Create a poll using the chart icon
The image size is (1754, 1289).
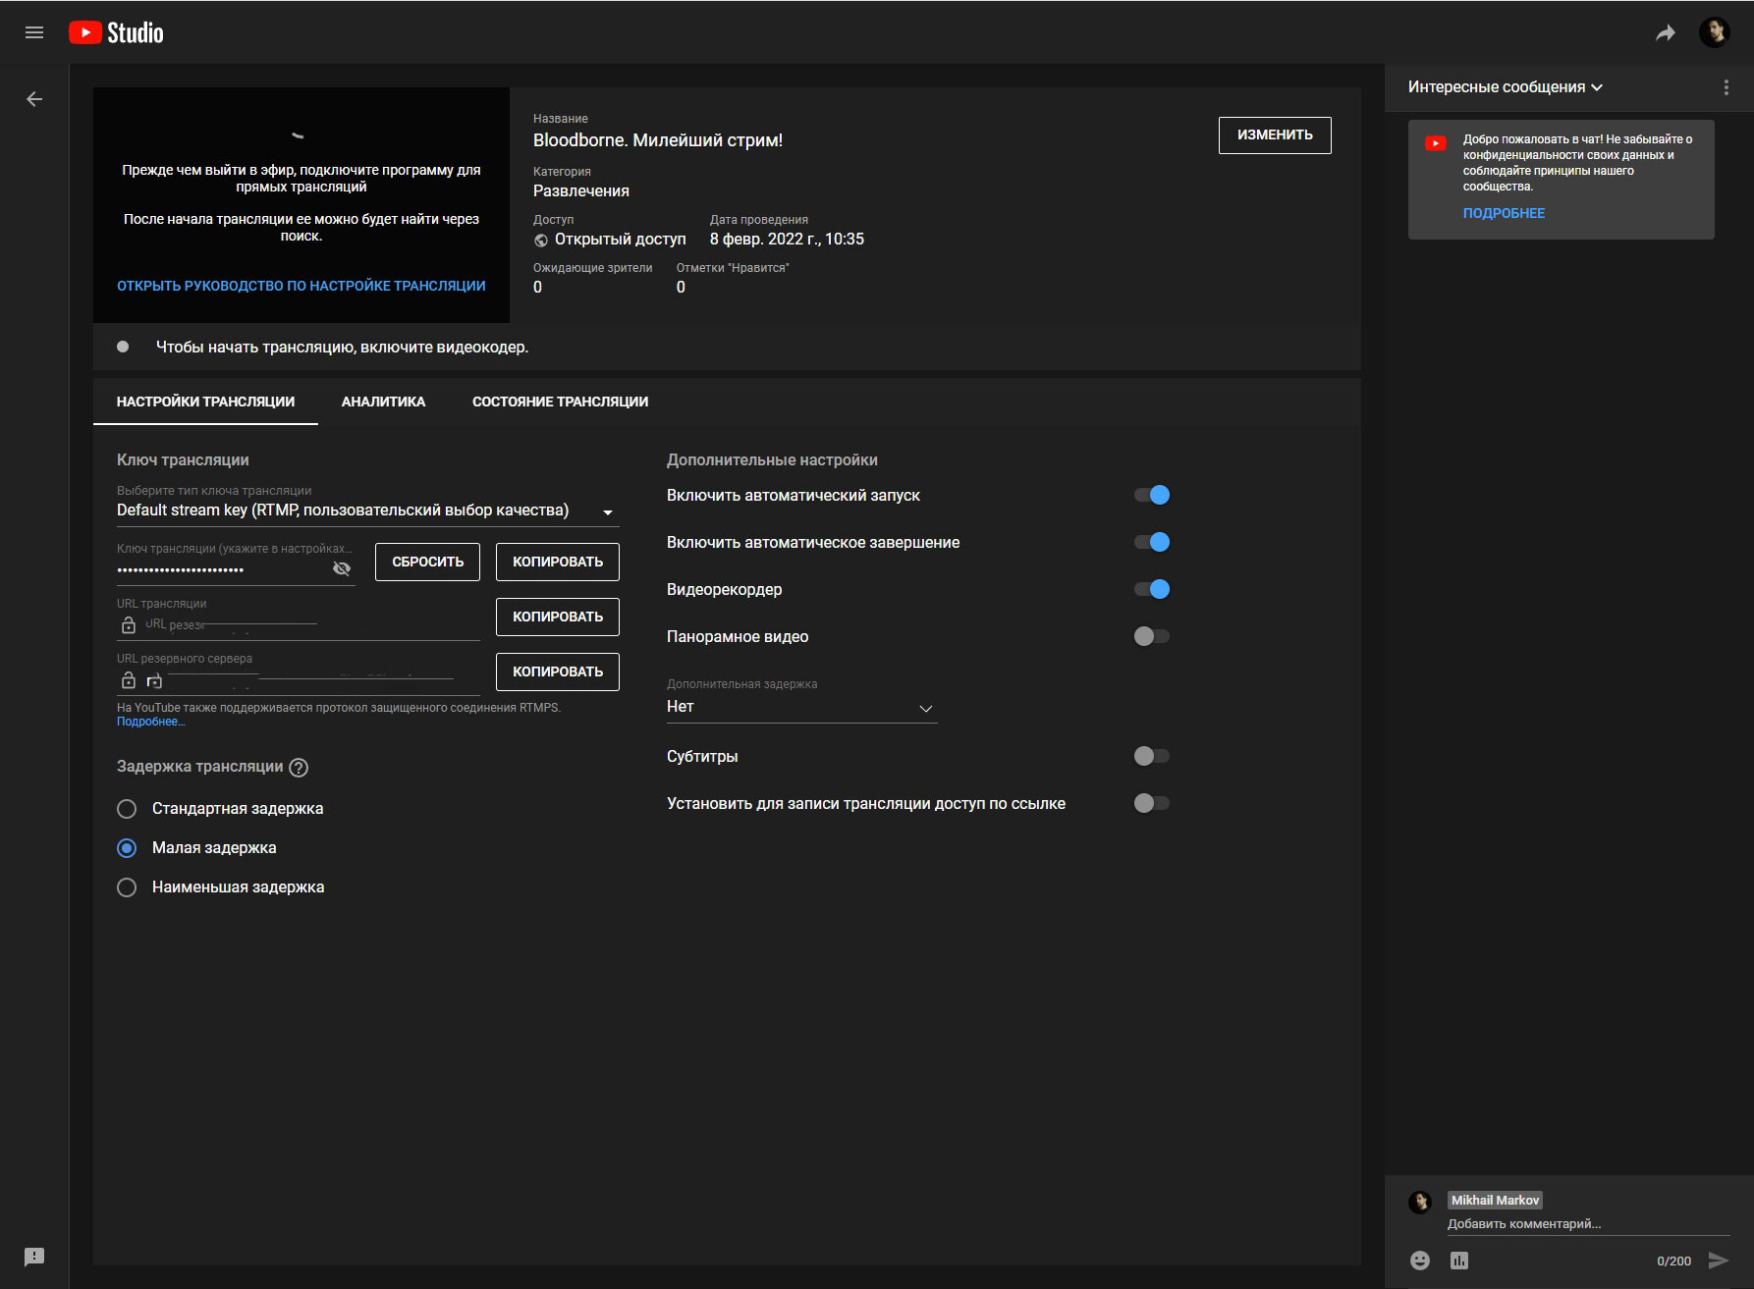tap(1459, 1261)
